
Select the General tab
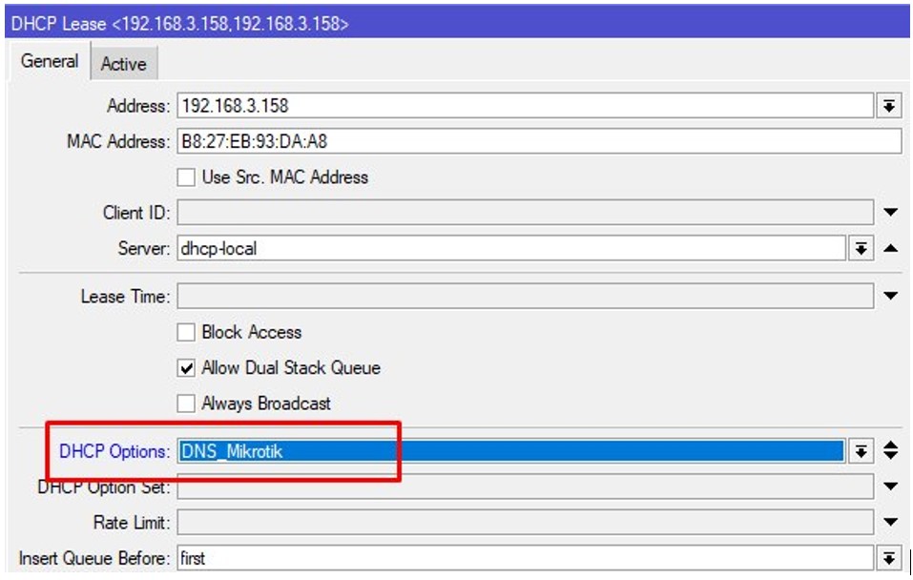coord(50,62)
